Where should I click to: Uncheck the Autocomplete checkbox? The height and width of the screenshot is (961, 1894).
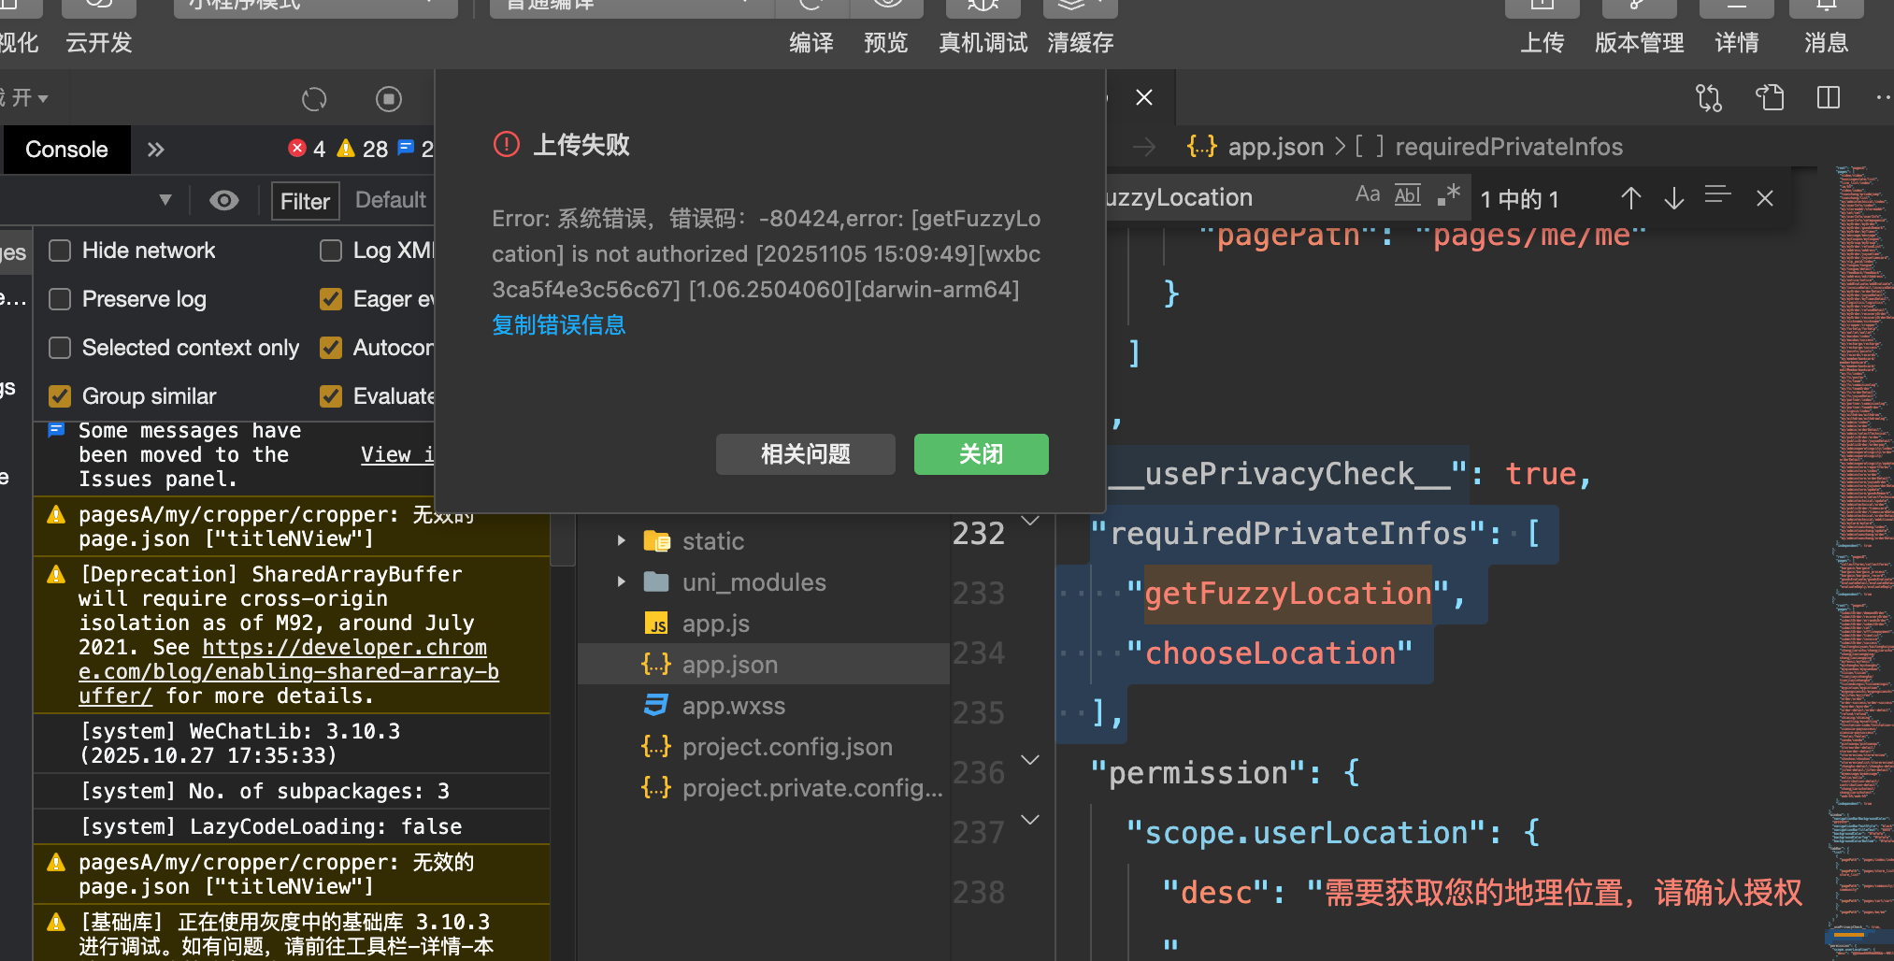[x=331, y=348]
